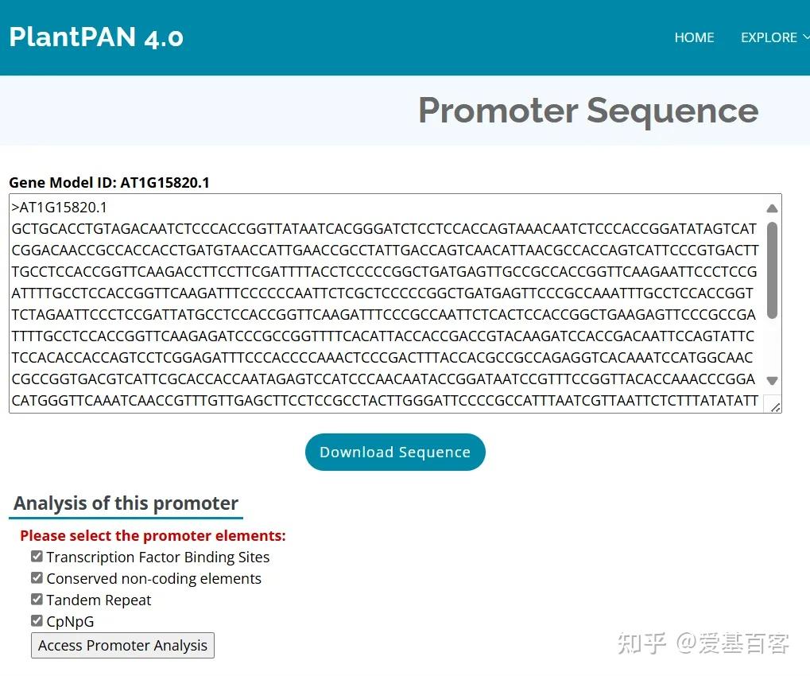This screenshot has width=810, height=676.
Task: Click the Analysis of this promoter heading
Action: [x=126, y=503]
